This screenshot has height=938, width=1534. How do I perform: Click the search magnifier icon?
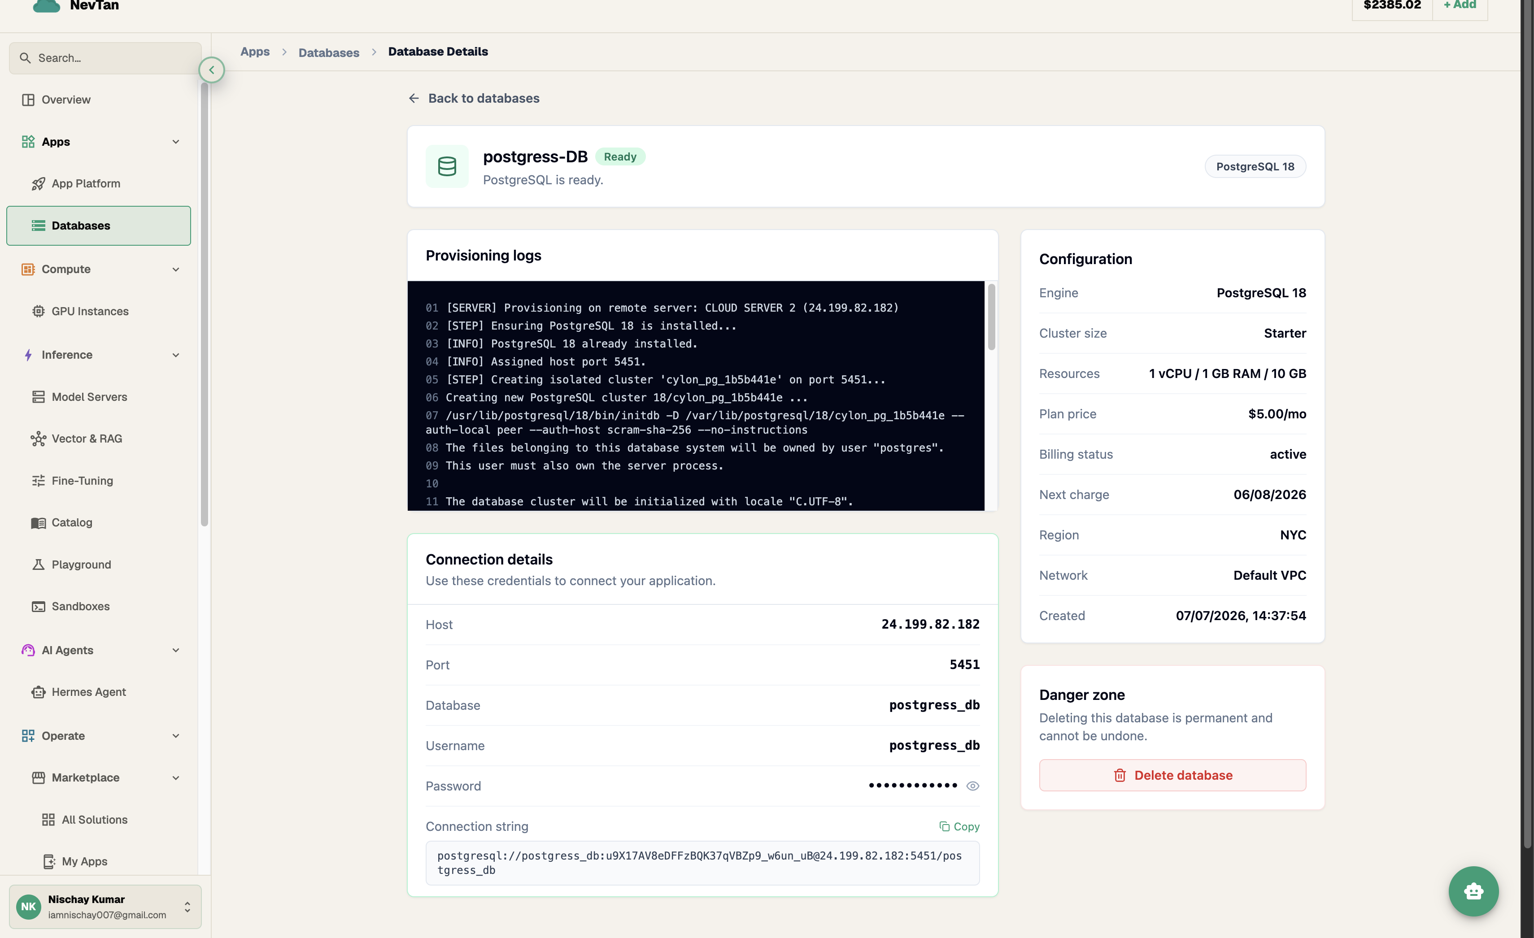click(25, 58)
